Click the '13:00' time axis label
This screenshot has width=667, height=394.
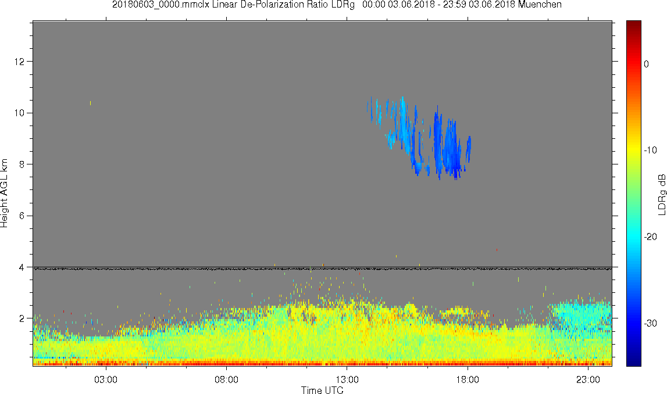347,379
